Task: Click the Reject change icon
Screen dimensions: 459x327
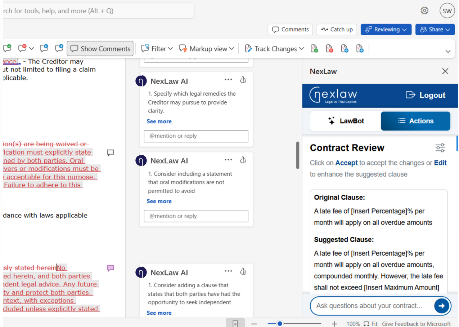Action: pyautogui.click(x=329, y=49)
